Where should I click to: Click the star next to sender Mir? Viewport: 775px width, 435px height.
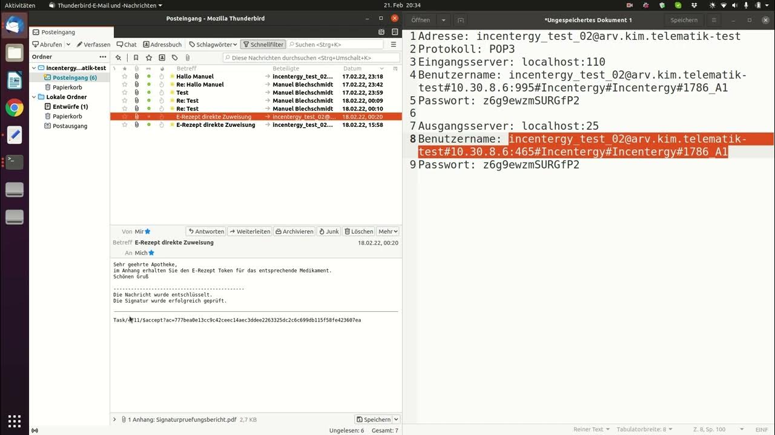coord(148,231)
